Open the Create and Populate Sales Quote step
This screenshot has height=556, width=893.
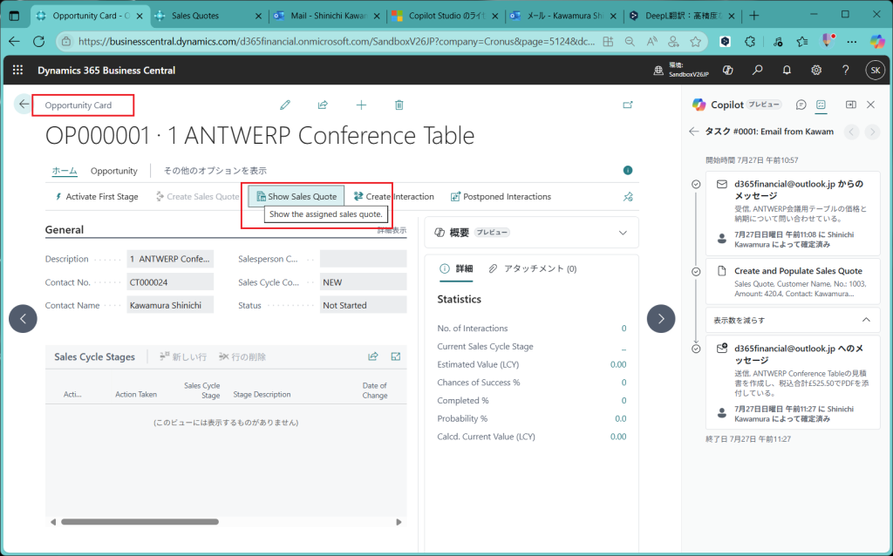(x=793, y=281)
